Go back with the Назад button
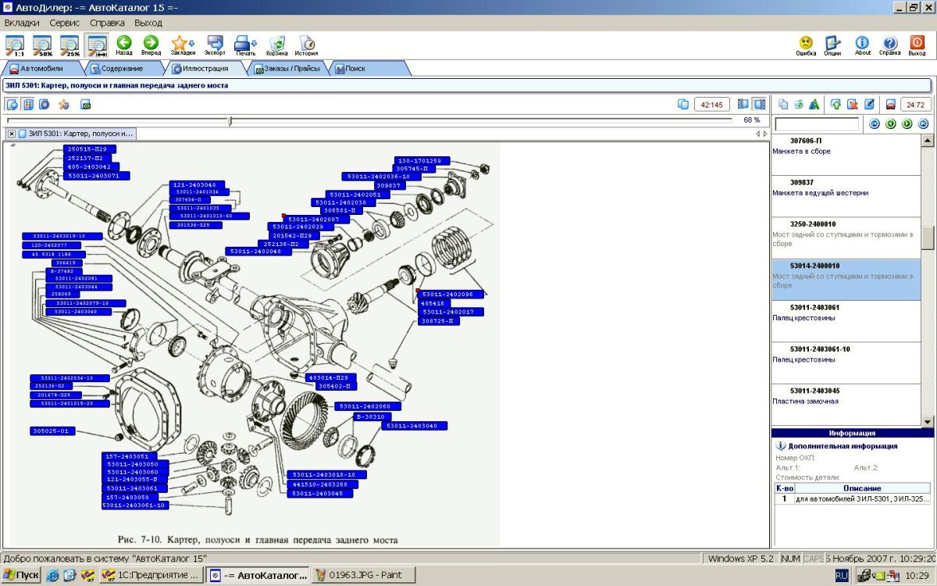This screenshot has width=937, height=586. click(124, 45)
